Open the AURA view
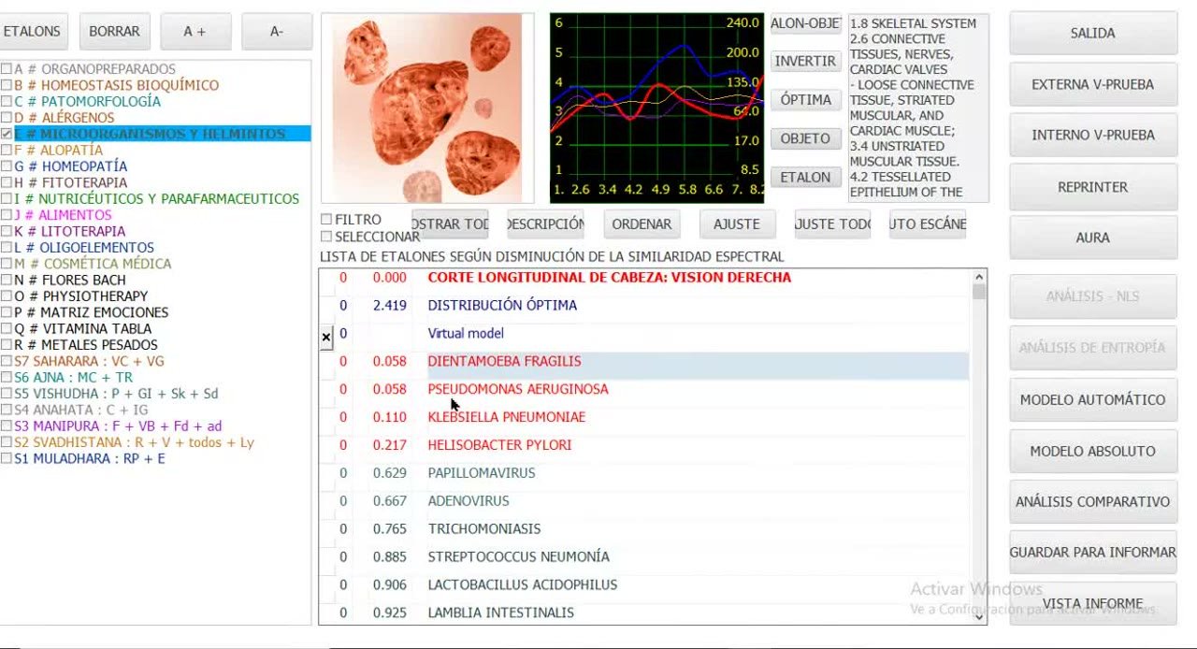The width and height of the screenshot is (1197, 649). point(1092,238)
